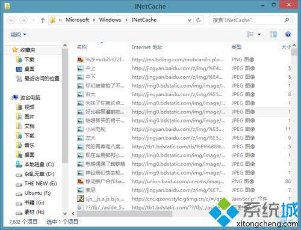Viewport: 301px width, 230px height.
Task: Click the horizontal scrollbar left arrow
Action: point(73,214)
